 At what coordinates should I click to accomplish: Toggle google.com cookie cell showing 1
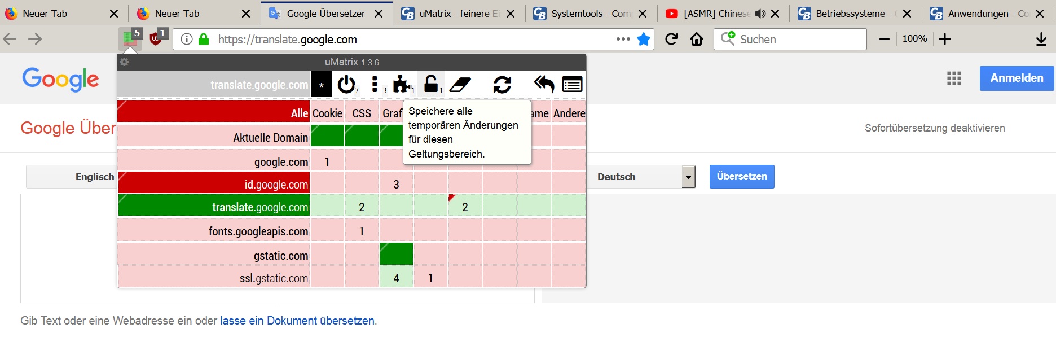(327, 160)
